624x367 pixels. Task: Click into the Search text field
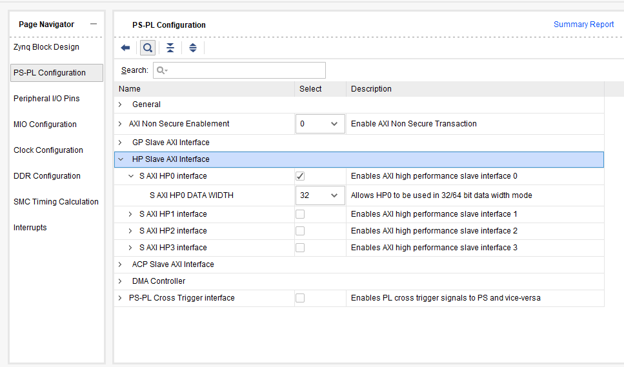pyautogui.click(x=239, y=70)
